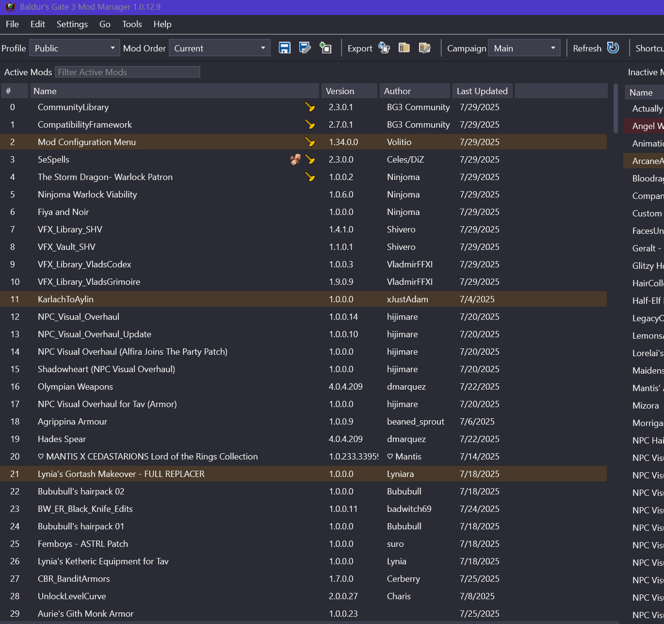Open the Help menu
Screen dimensions: 664x624
pos(162,24)
